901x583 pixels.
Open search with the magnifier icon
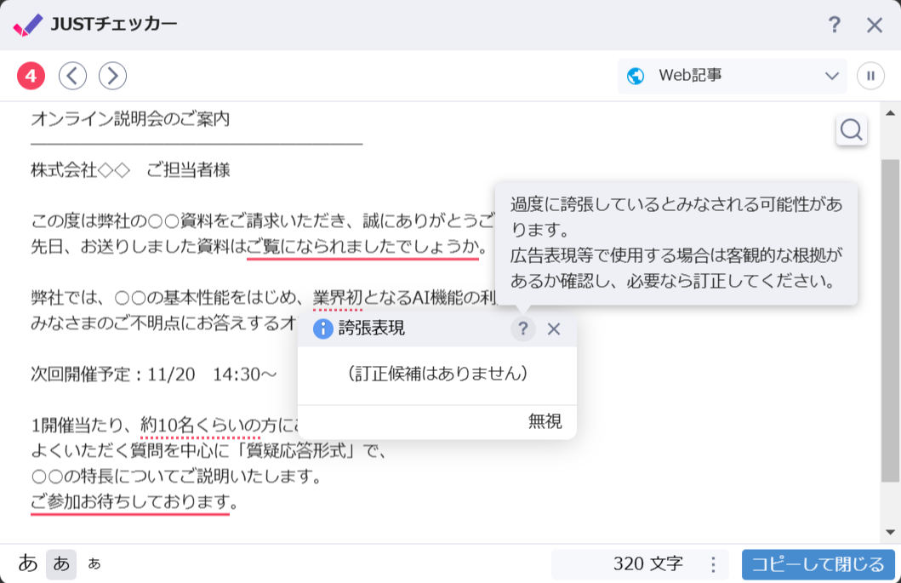(852, 129)
